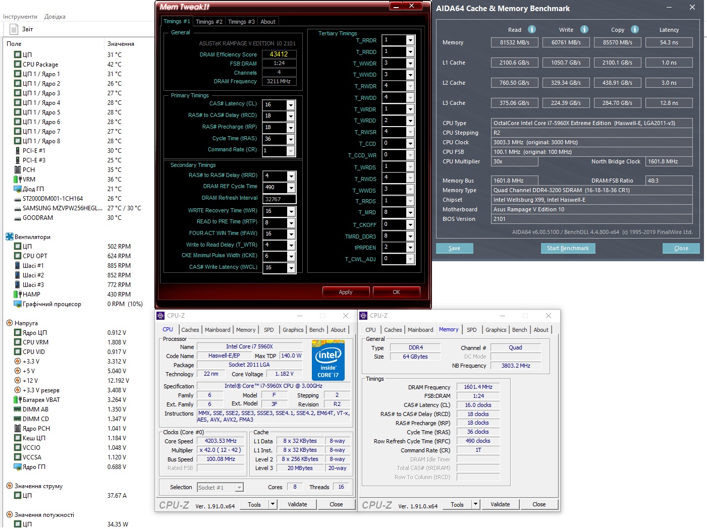
Task: Click the Значення потужності section icon
Action: [x=9, y=514]
